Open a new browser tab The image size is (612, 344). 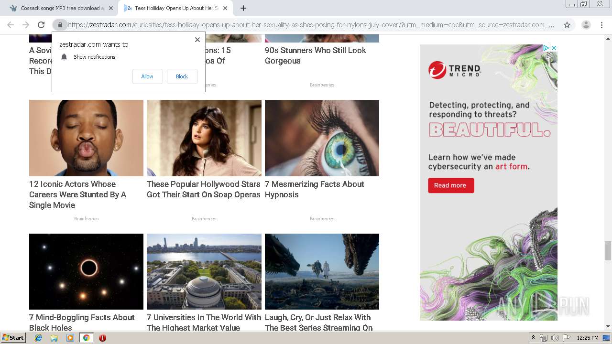tap(243, 8)
